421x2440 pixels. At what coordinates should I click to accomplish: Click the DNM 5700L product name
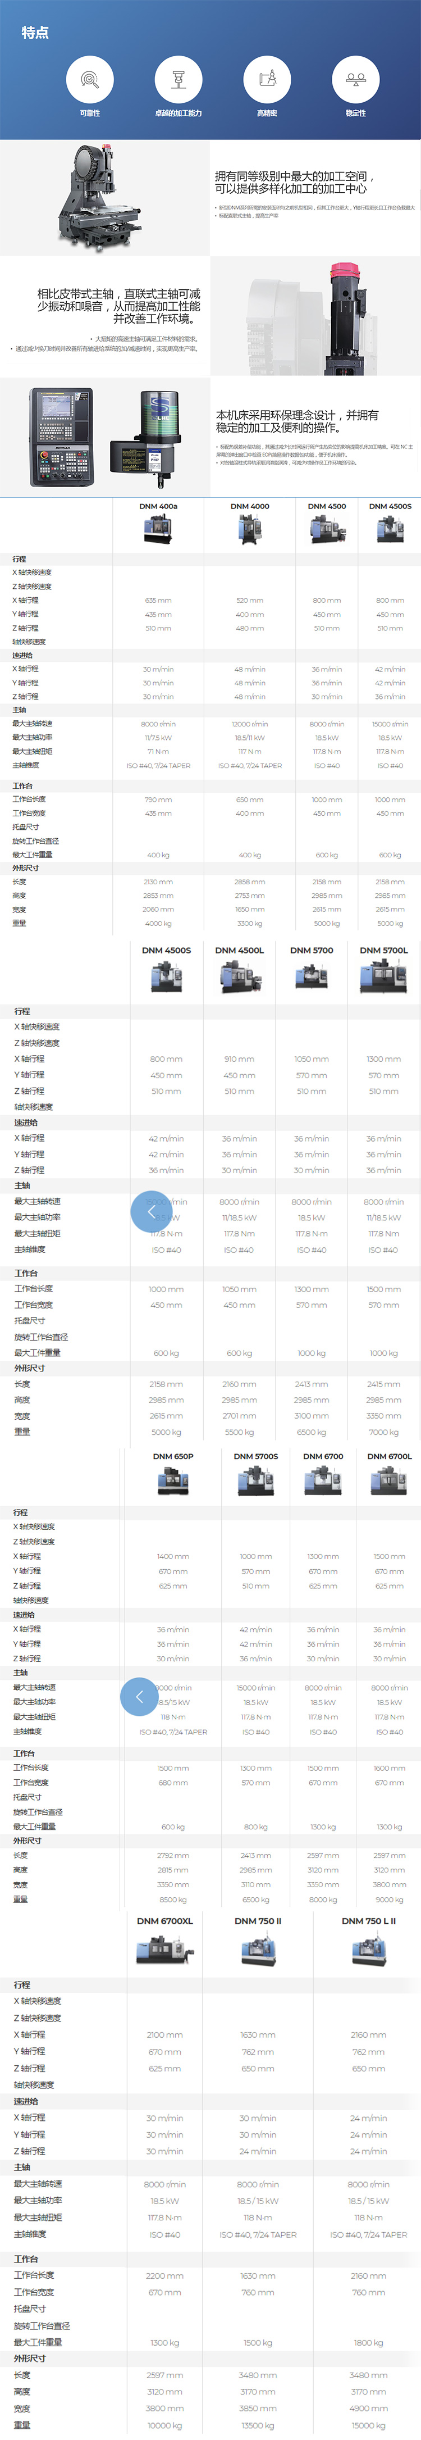(383, 949)
